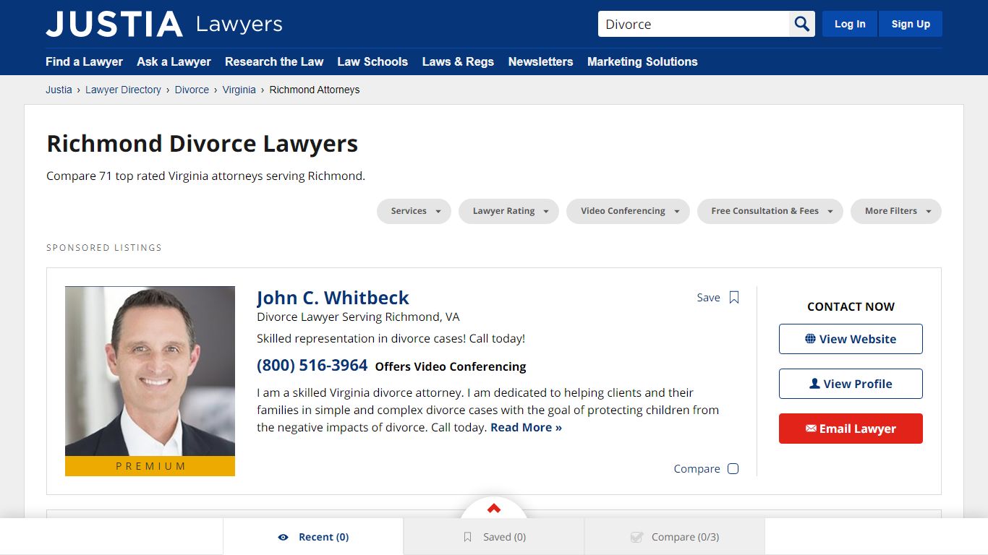Screen dimensions: 988x555
Task: Click the search field containing Divorce
Action: (694, 24)
